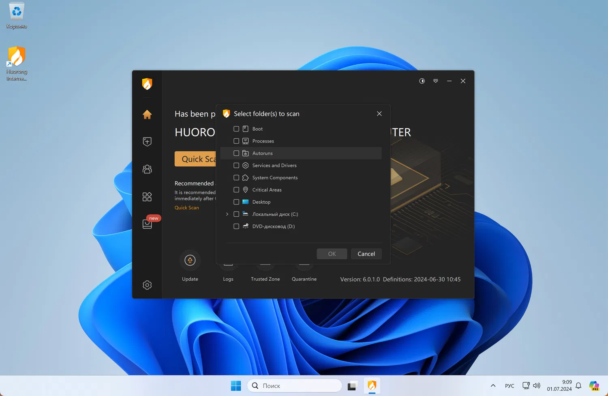The image size is (608, 396).
Task: Select the Services and Drivers label
Action: coord(274,166)
